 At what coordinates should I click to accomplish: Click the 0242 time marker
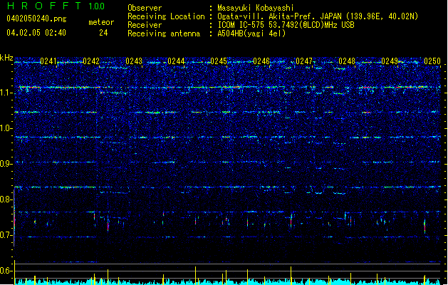[x=91, y=61]
